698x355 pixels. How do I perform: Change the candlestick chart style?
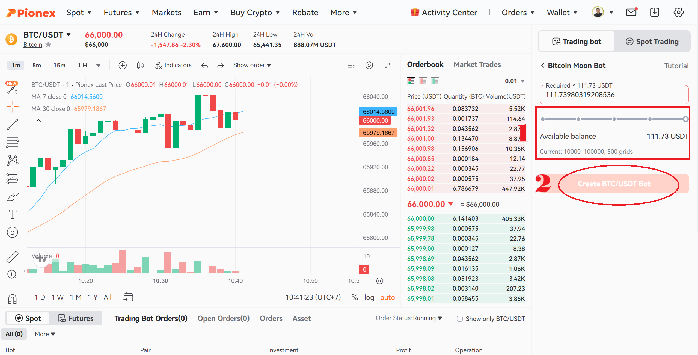pos(140,65)
